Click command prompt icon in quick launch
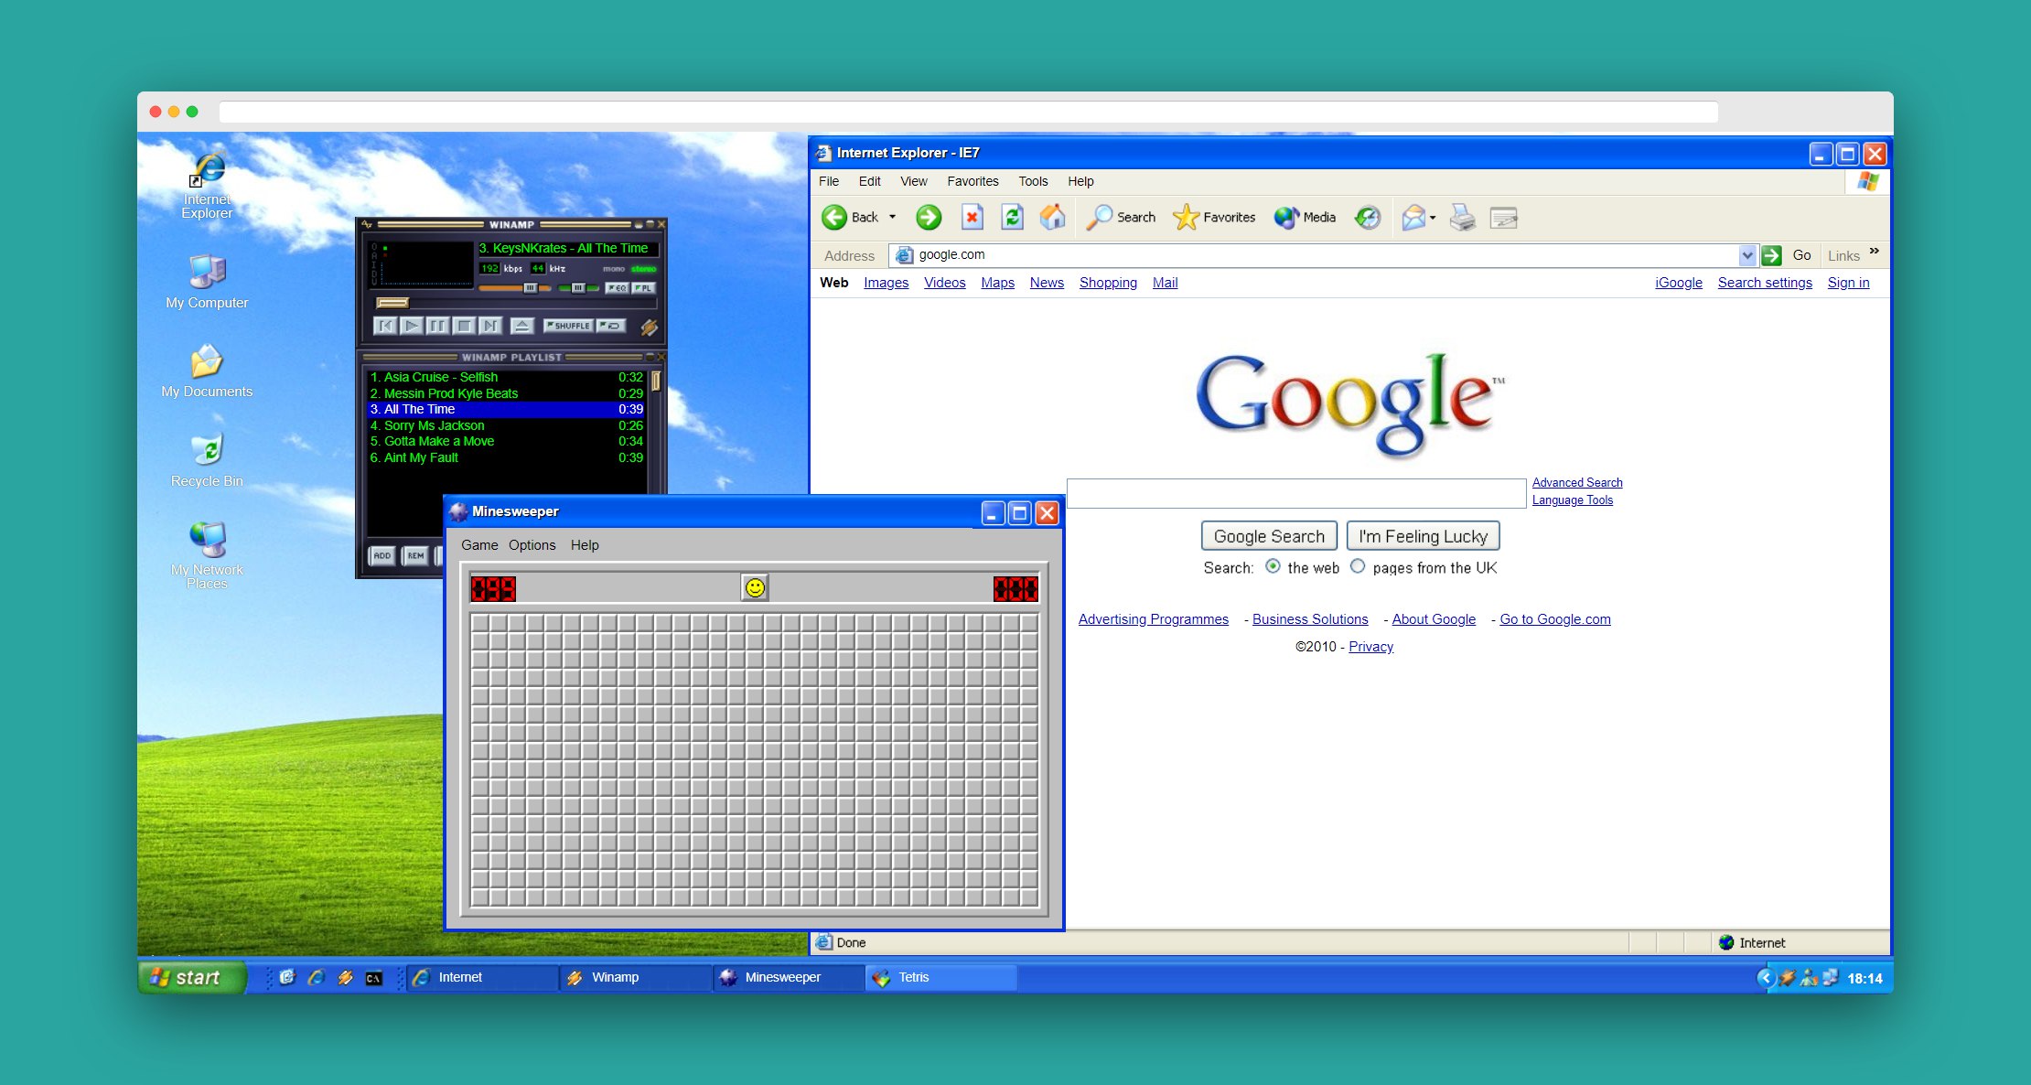 click(374, 978)
